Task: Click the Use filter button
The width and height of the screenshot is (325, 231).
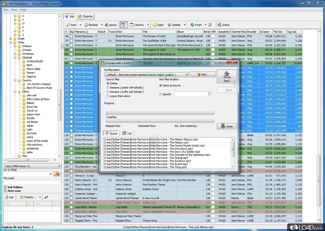Action: click(9, 197)
